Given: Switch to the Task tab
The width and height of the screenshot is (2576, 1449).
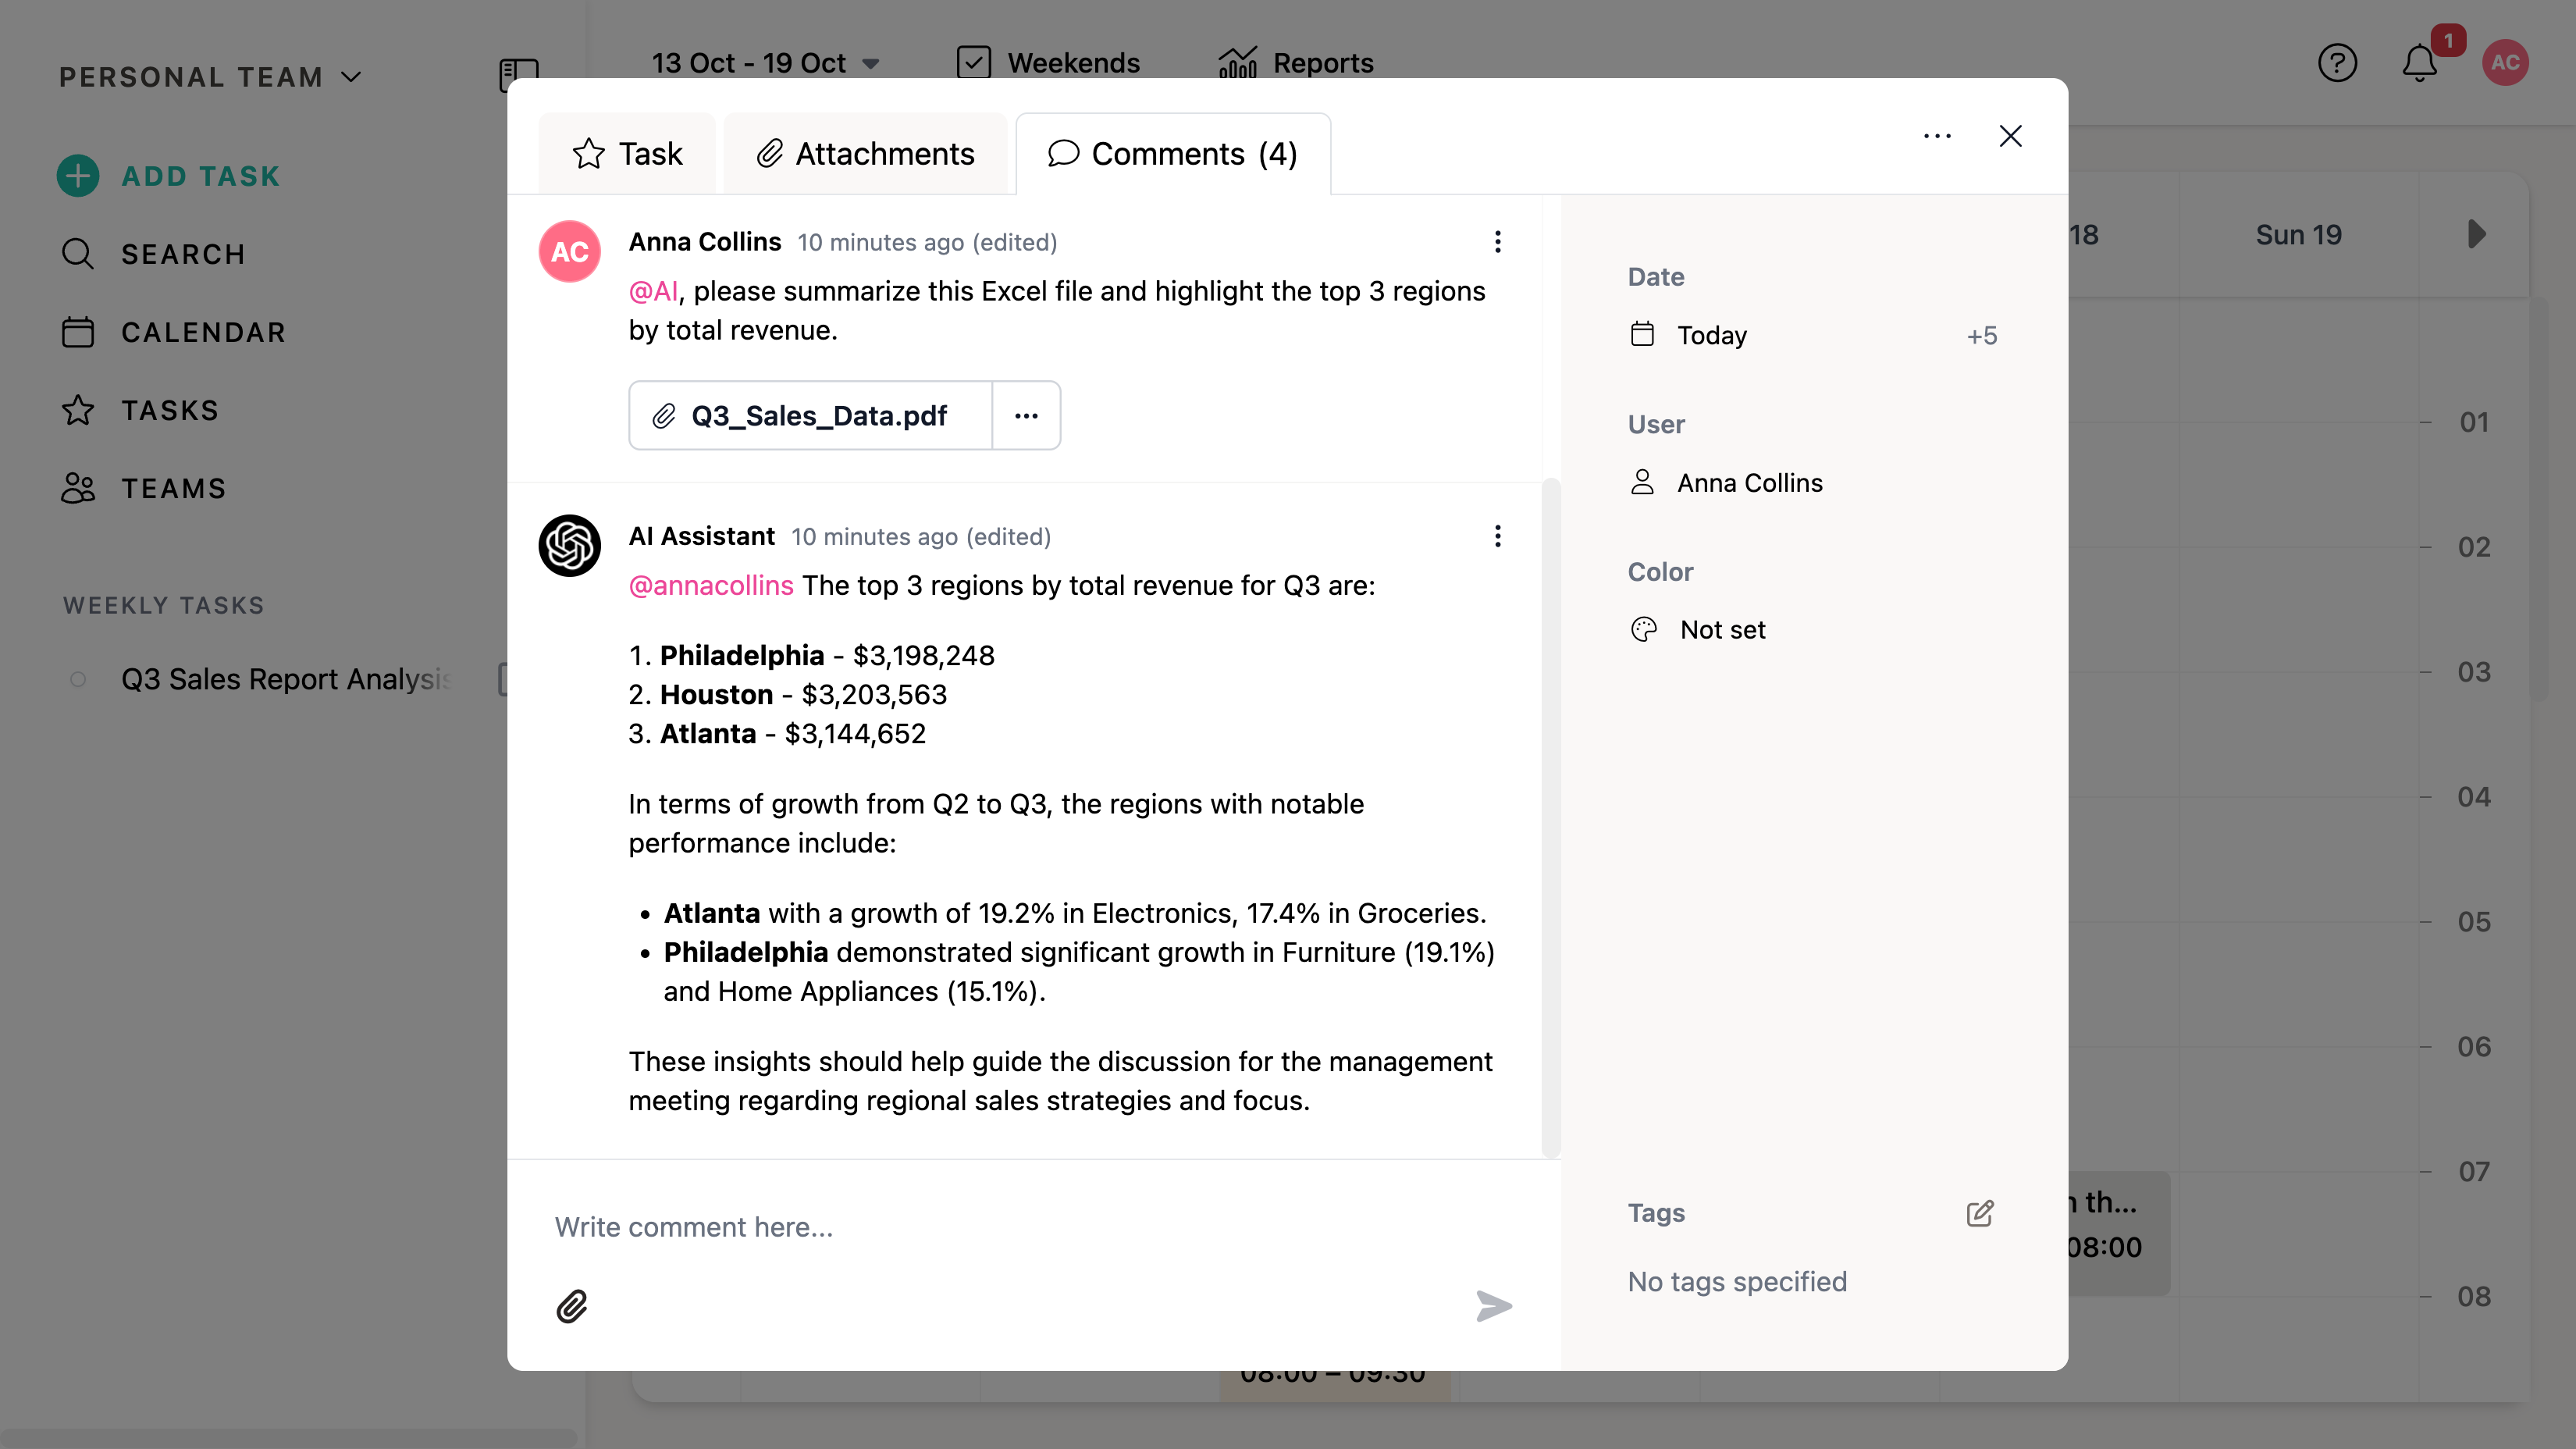Looking at the screenshot, I should point(627,154).
